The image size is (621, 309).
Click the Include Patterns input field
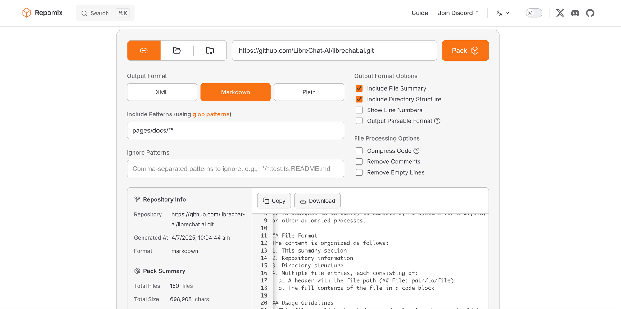point(235,130)
